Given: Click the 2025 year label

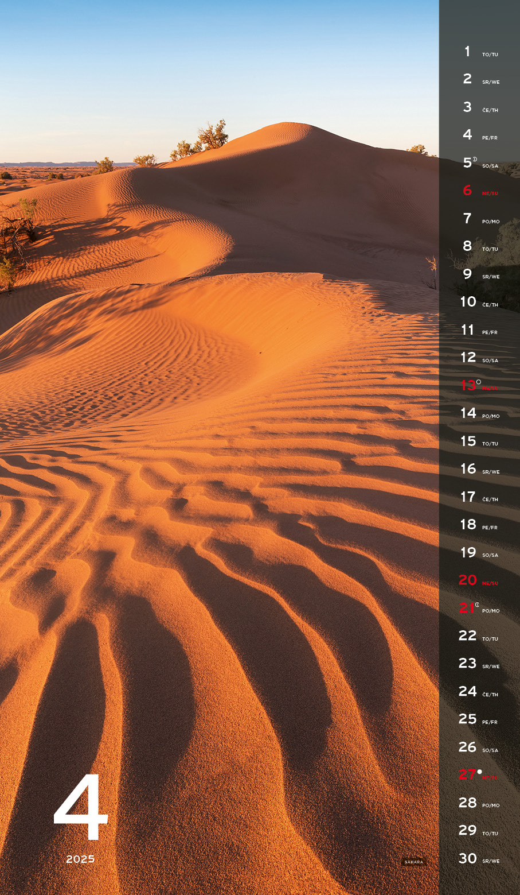Looking at the screenshot, I should 80,859.
